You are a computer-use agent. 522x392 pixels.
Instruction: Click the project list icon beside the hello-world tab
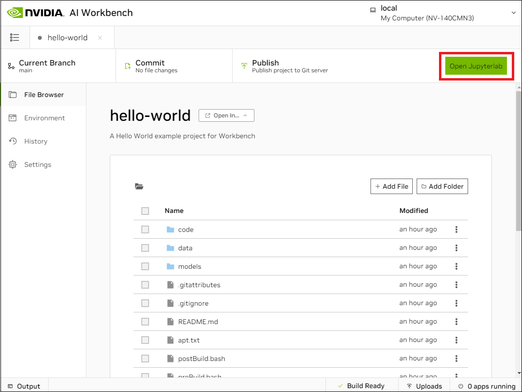[x=15, y=37]
